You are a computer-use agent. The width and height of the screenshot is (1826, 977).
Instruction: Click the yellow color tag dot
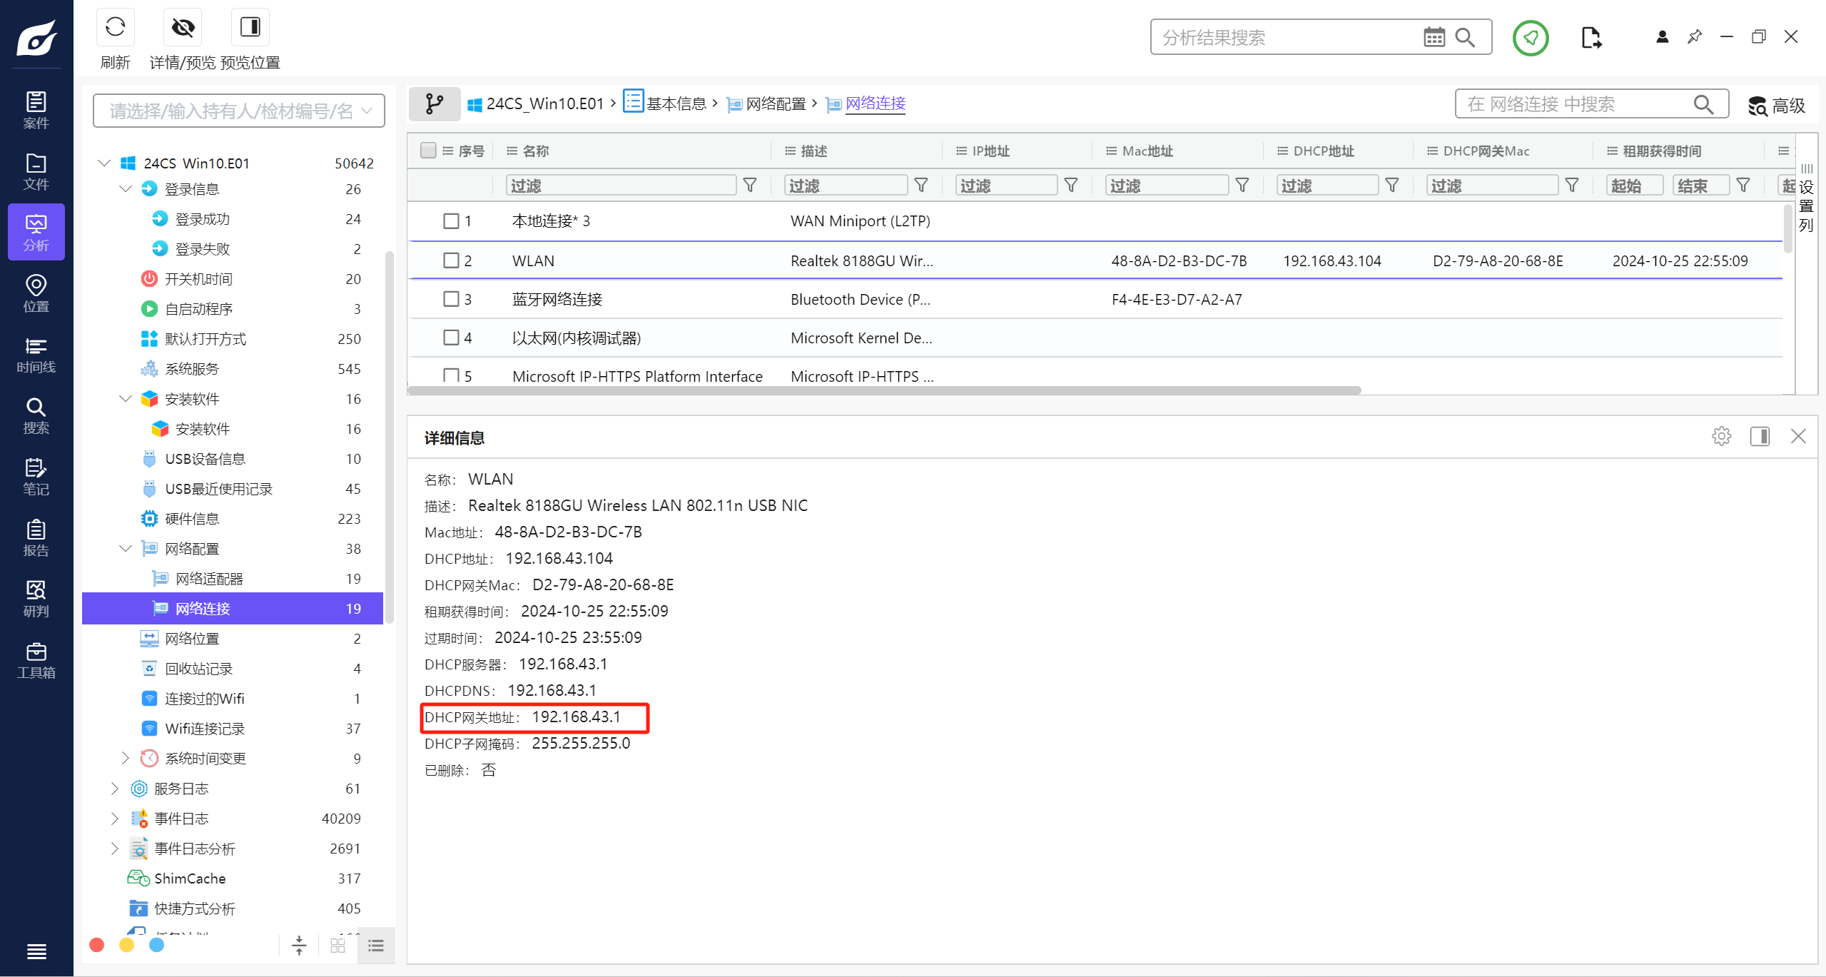(127, 945)
